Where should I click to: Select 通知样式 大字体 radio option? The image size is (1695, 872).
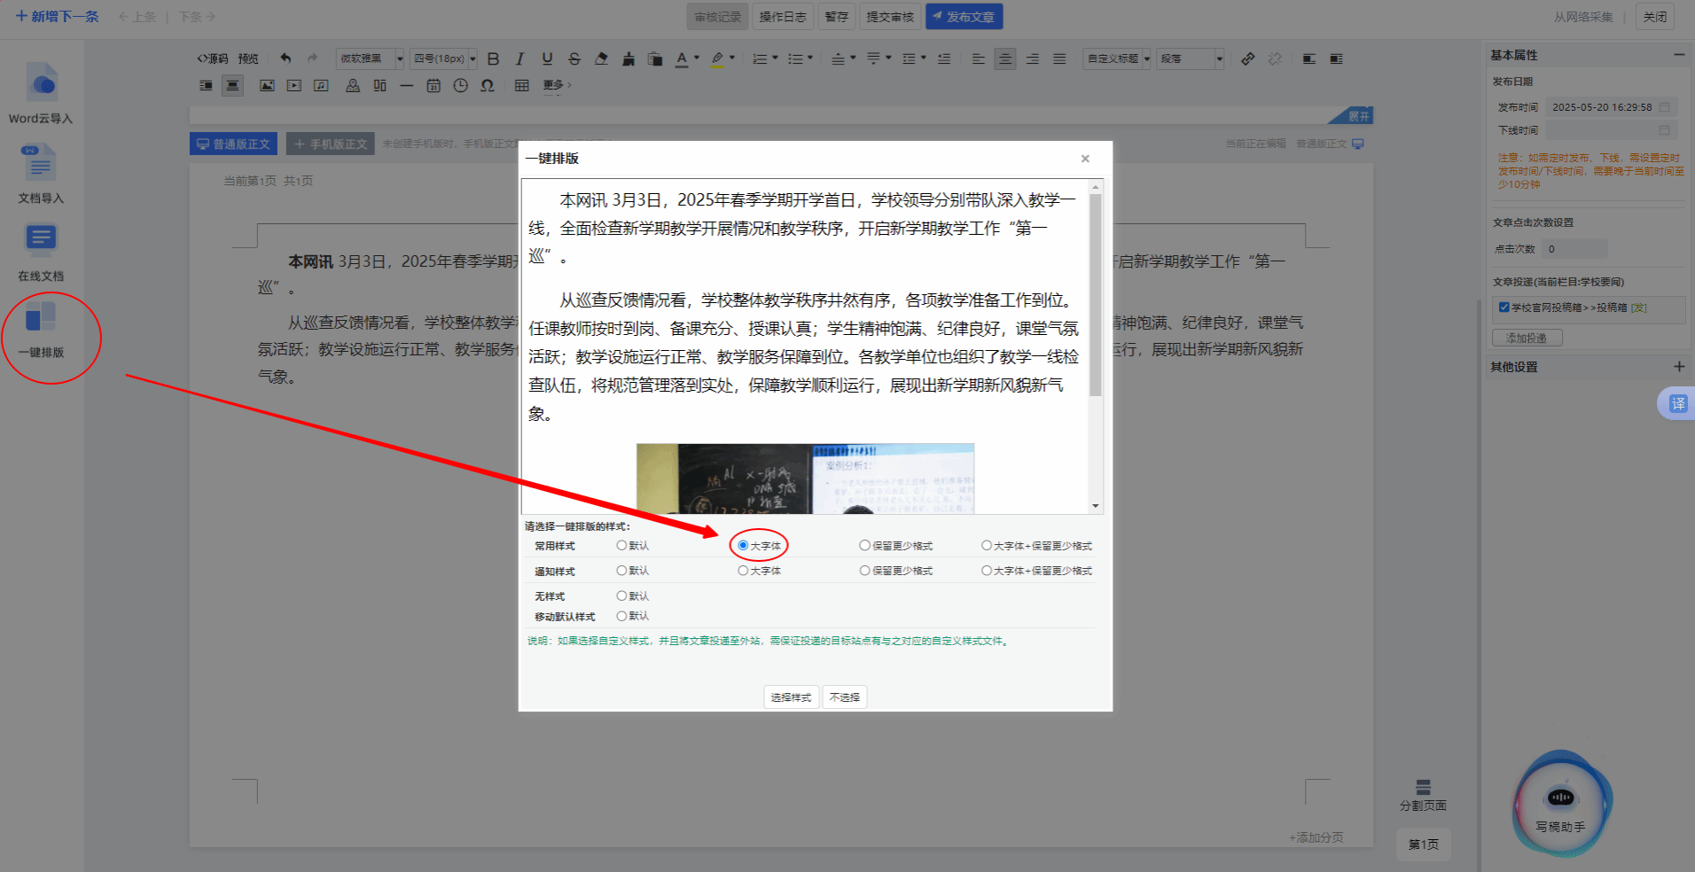(743, 572)
